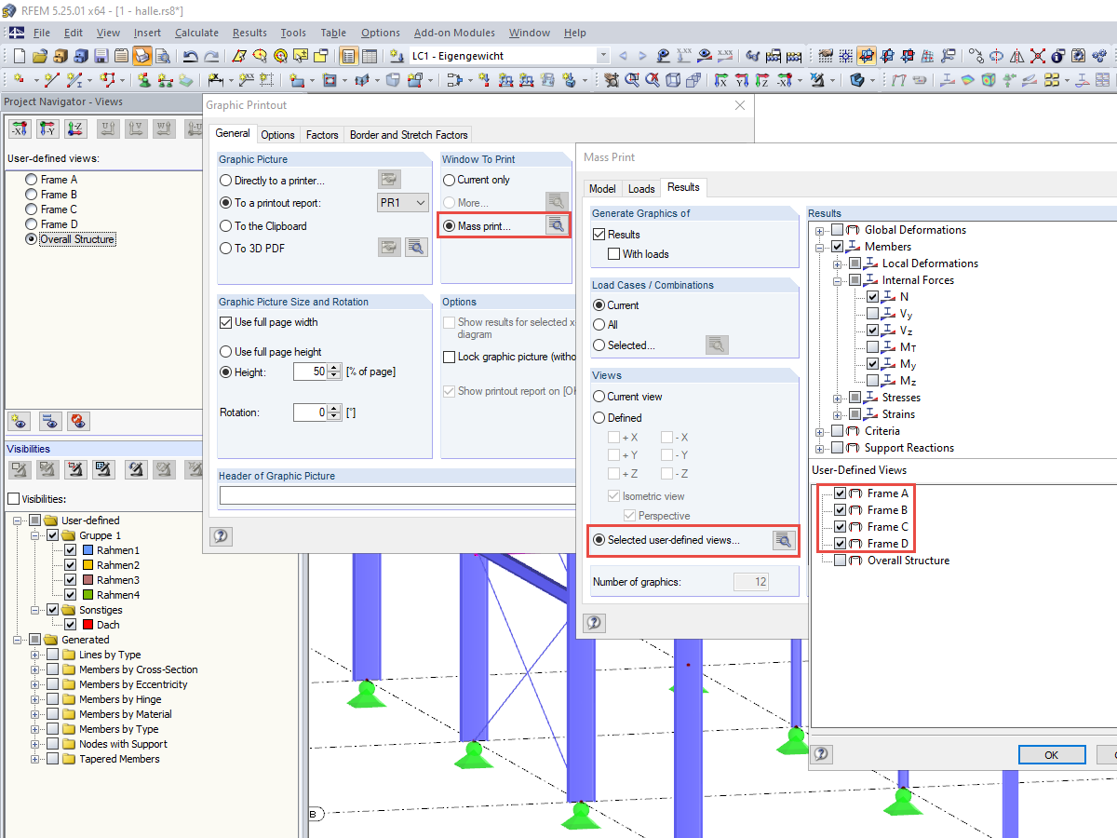1117x838 pixels.
Task: Expand Members by Cross-Section node
Action: click(x=35, y=670)
